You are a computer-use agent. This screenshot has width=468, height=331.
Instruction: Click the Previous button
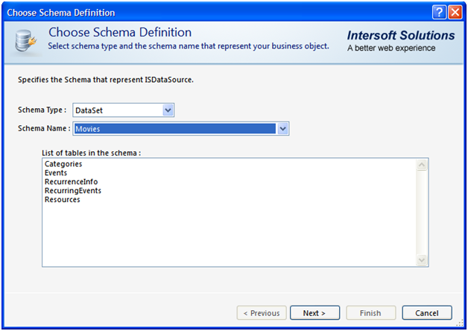coord(262,313)
